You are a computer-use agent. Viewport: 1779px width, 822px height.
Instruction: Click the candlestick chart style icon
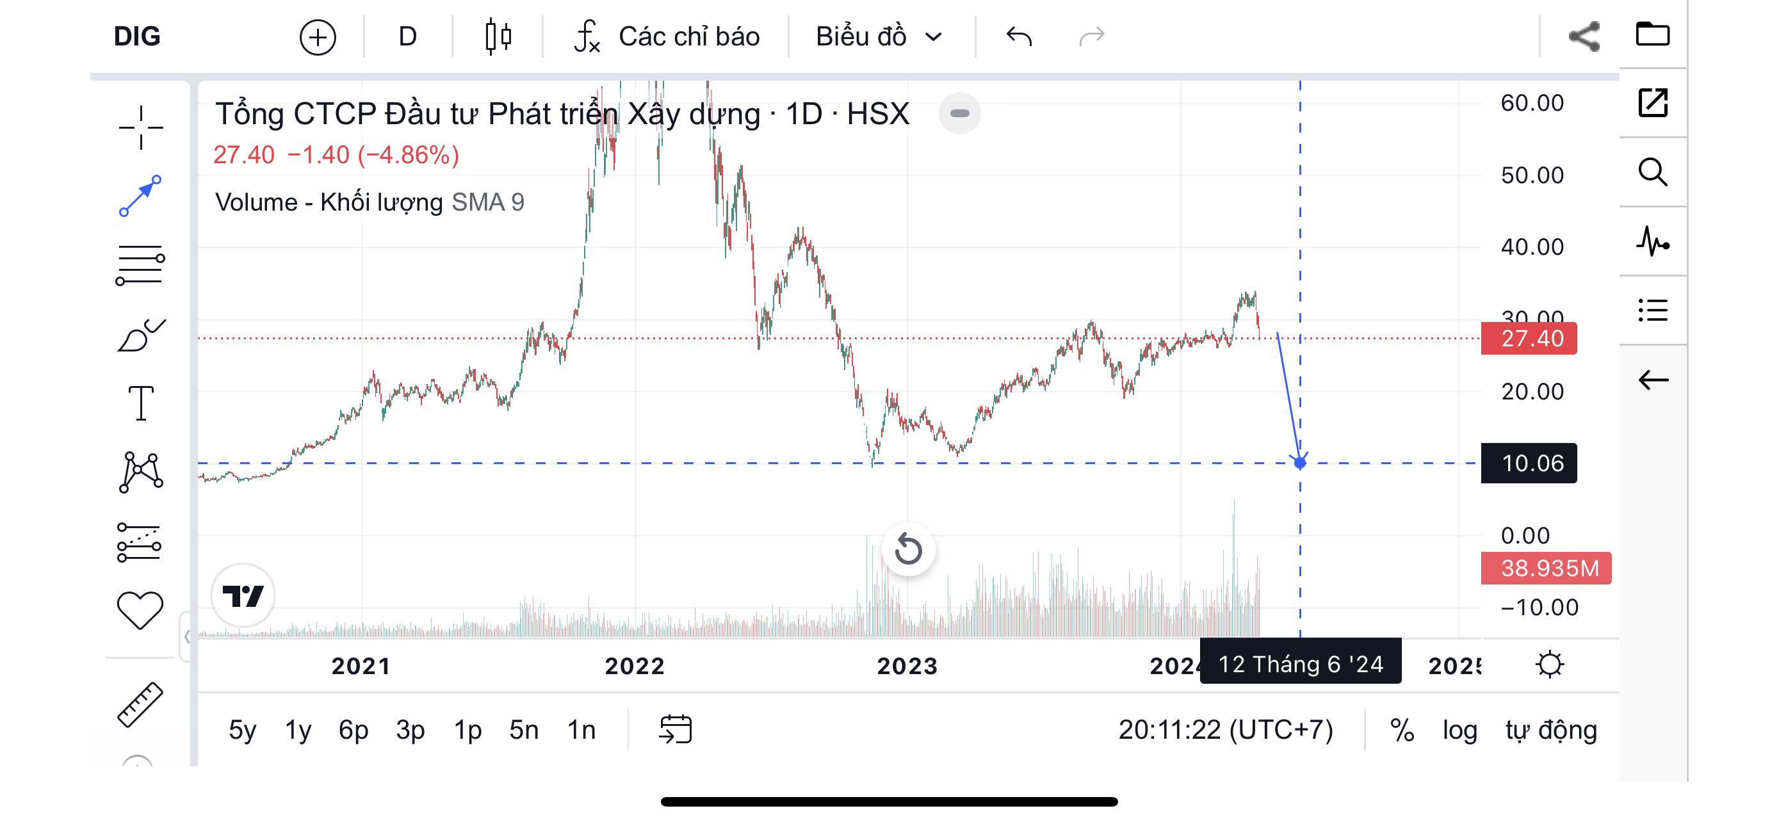tap(498, 36)
